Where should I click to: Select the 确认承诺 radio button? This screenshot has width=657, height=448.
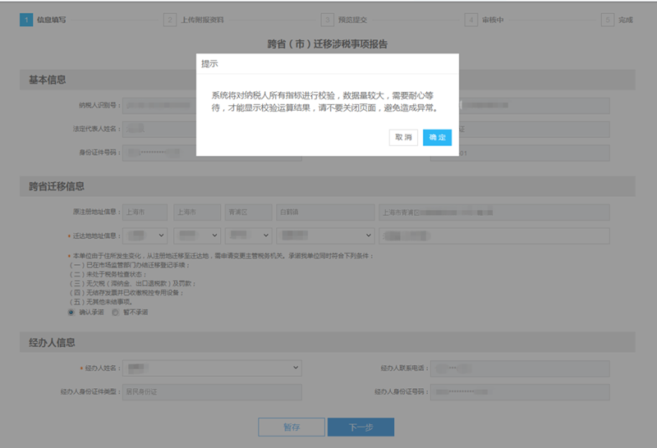(x=71, y=312)
